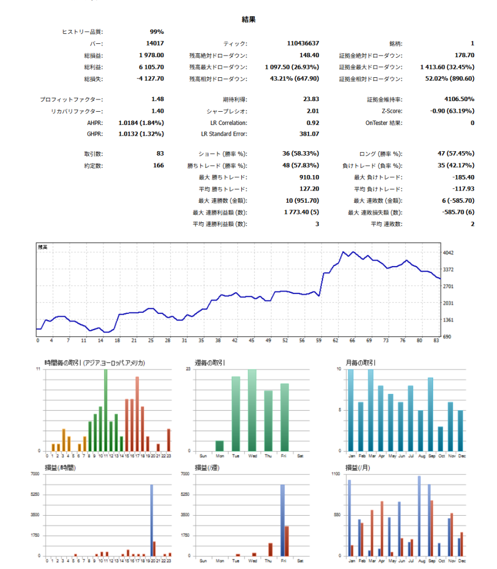Click the Z-Score value -0.90 (63.19%)
497x569 pixels.
tap(452, 111)
